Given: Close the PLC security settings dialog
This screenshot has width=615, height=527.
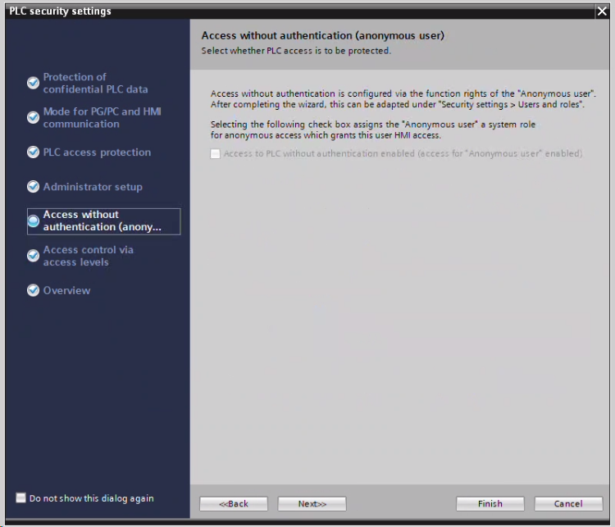Looking at the screenshot, I should point(602,11).
